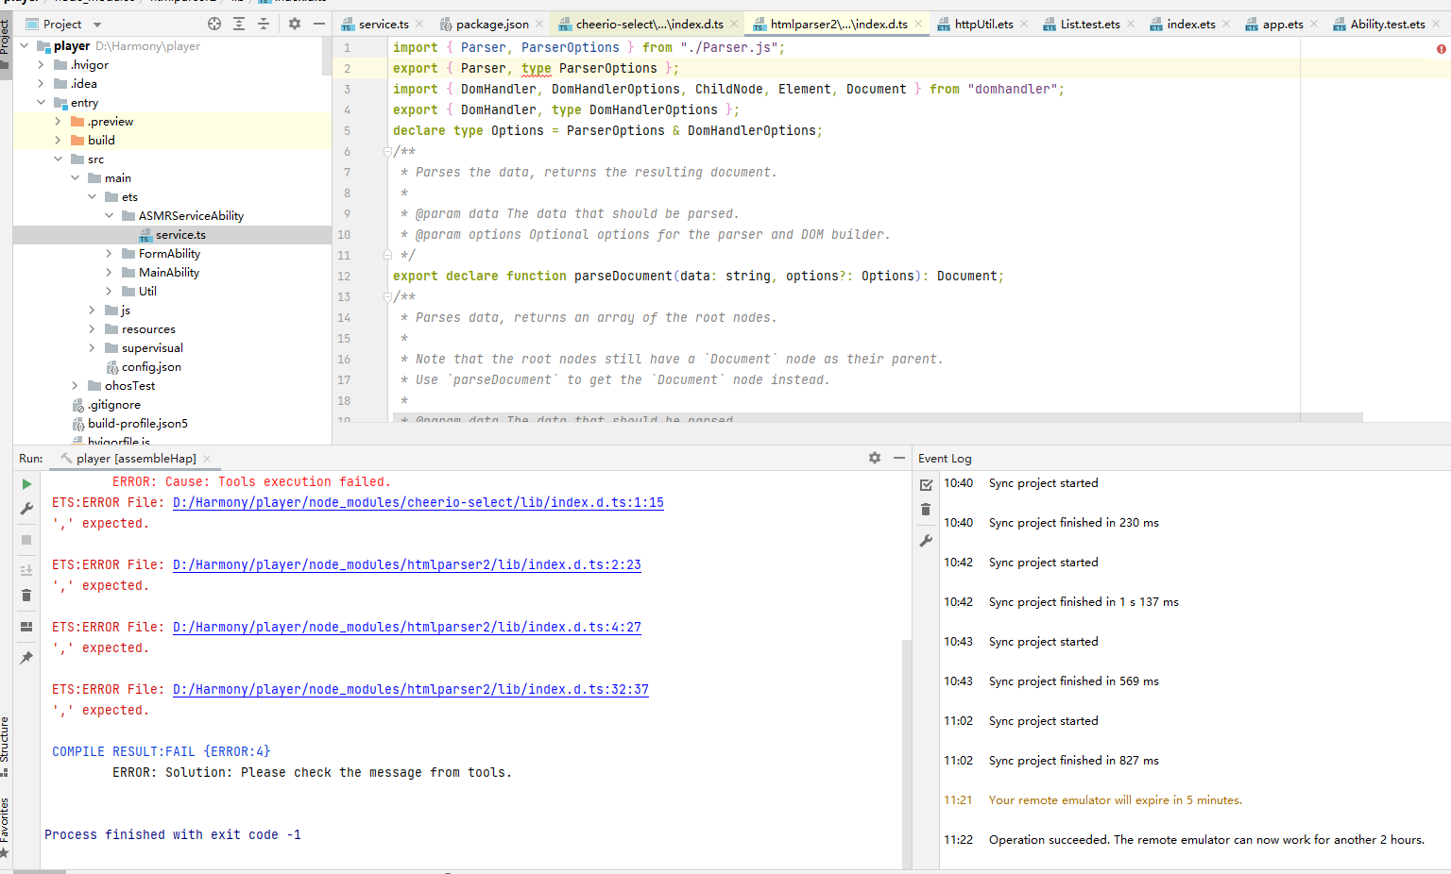Open Event Log settings wrench

[x=926, y=541]
